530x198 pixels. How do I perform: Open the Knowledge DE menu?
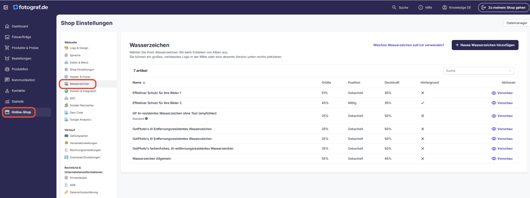point(457,7)
